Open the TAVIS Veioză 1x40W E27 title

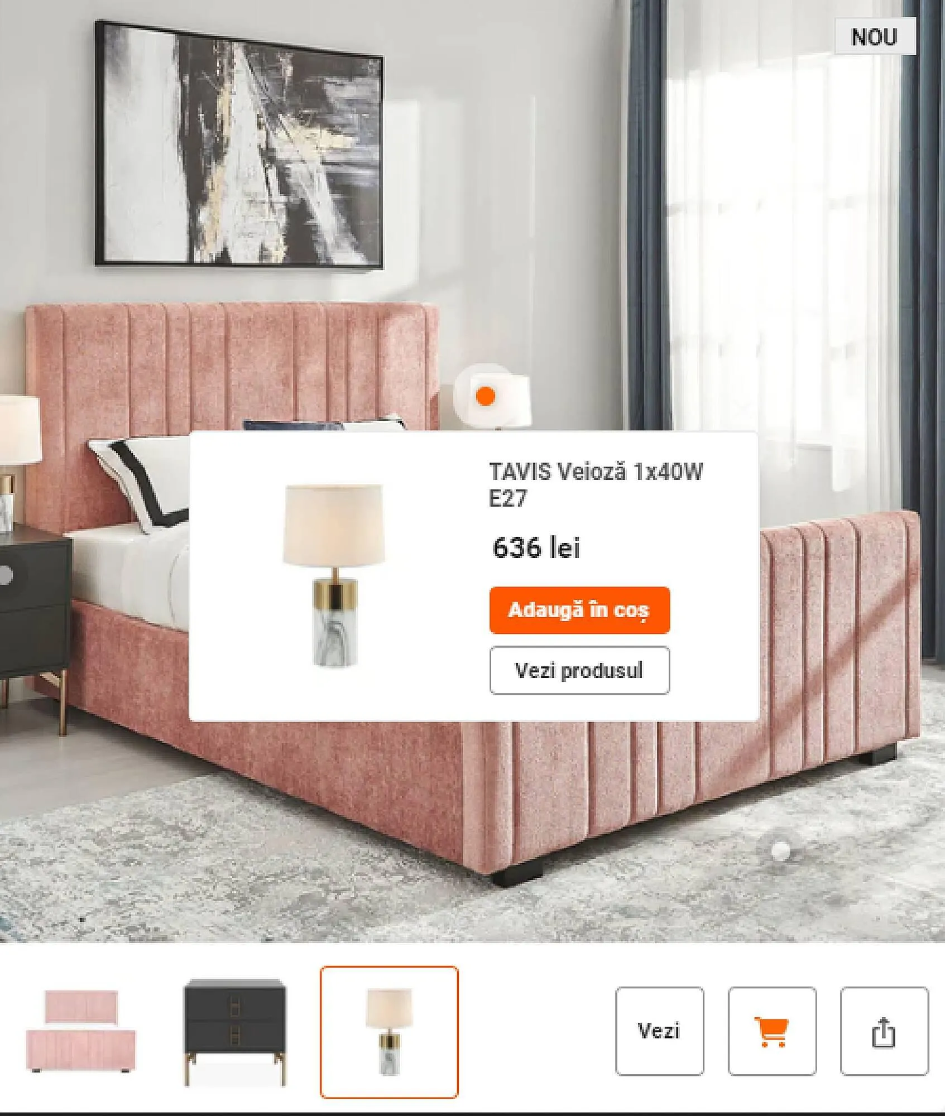click(x=596, y=485)
